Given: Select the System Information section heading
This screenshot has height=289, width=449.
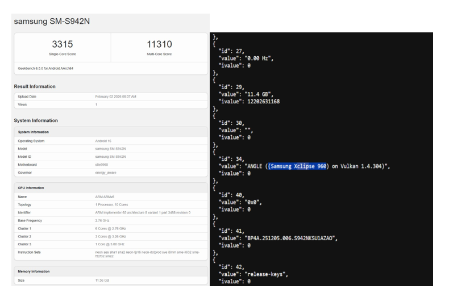Looking at the screenshot, I should point(36,120).
